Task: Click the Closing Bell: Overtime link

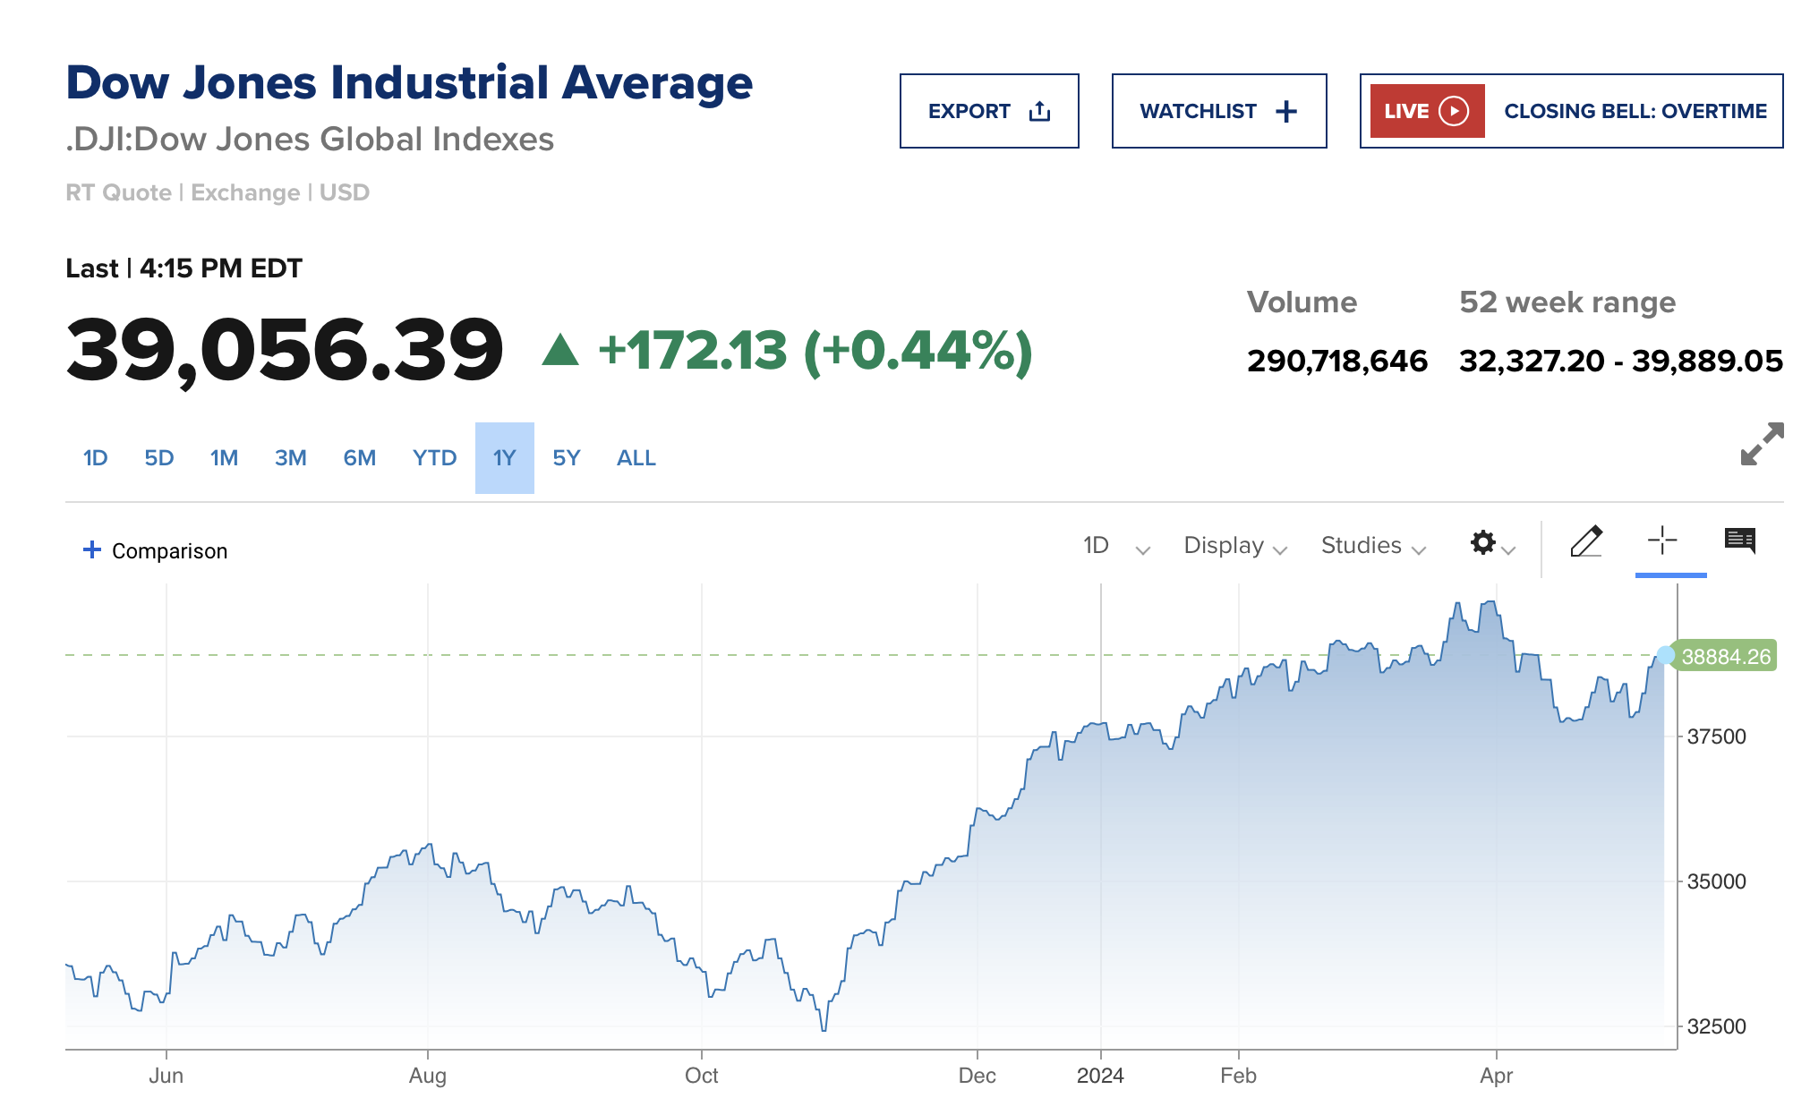Action: 1635,111
